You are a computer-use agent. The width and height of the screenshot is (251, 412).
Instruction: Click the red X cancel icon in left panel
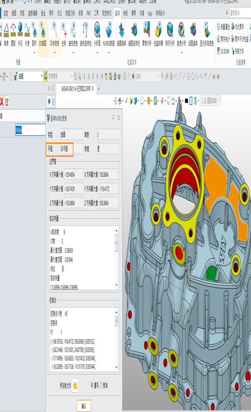point(2,101)
